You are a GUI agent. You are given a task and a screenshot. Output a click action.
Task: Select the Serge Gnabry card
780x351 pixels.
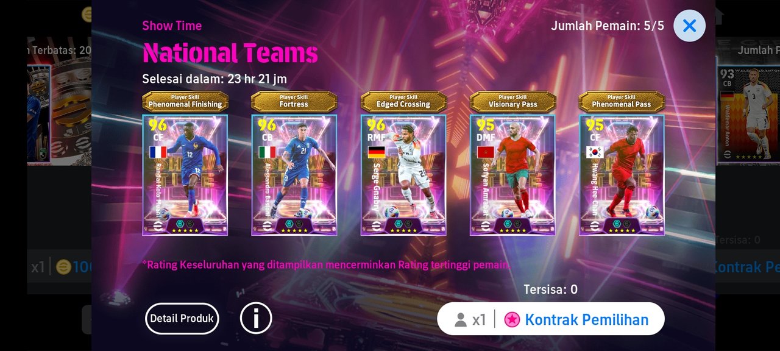403,175
